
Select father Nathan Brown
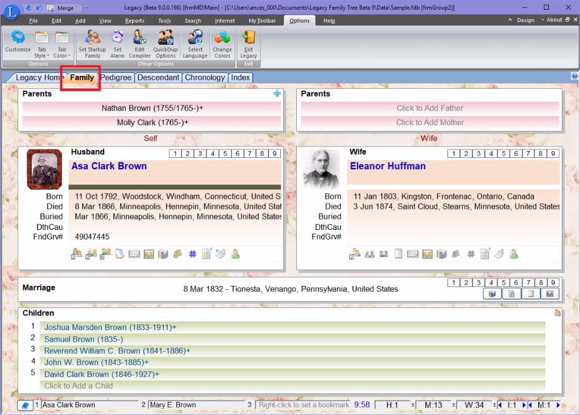[x=152, y=108]
